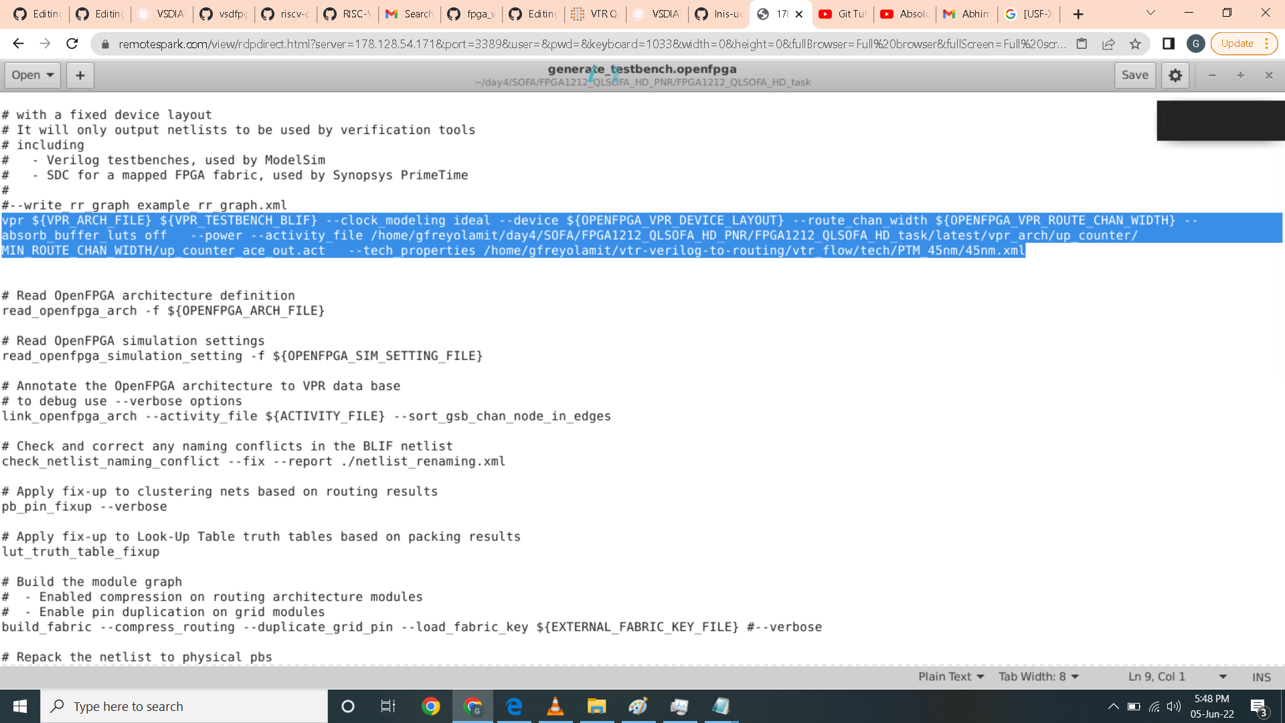Open system volume control
1285x723 pixels.
tap(1174, 706)
